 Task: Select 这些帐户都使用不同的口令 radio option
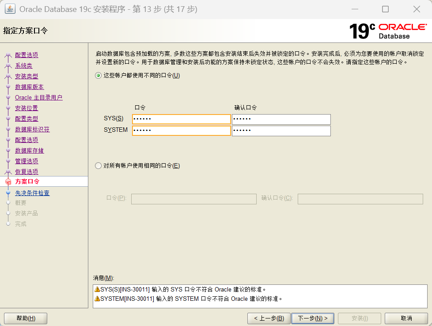pyautogui.click(x=98, y=75)
